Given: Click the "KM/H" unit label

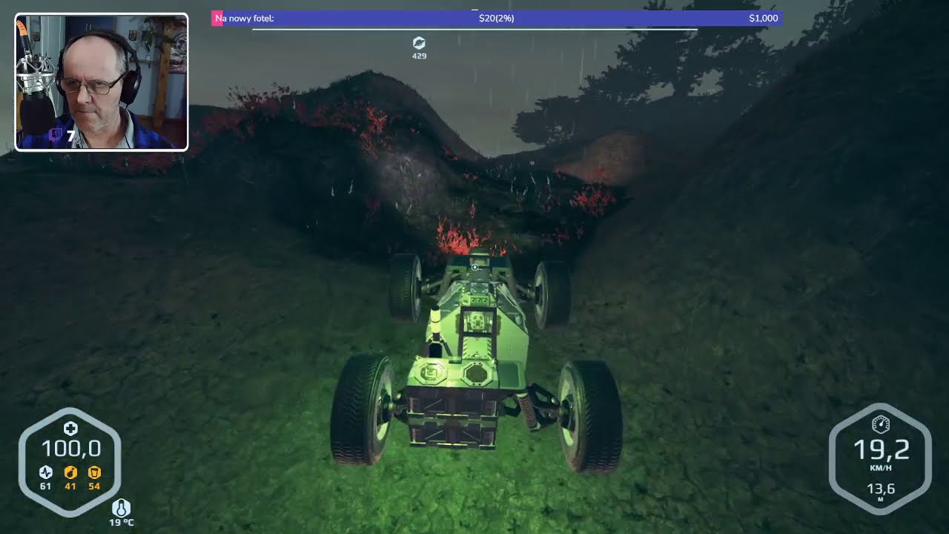Looking at the screenshot, I should [x=880, y=468].
